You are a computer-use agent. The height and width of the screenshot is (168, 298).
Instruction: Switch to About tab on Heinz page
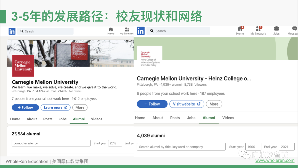click(158, 118)
